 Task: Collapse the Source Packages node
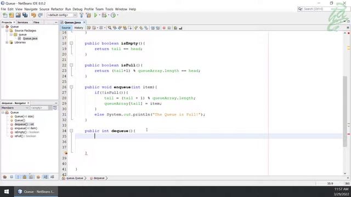pos(7,31)
